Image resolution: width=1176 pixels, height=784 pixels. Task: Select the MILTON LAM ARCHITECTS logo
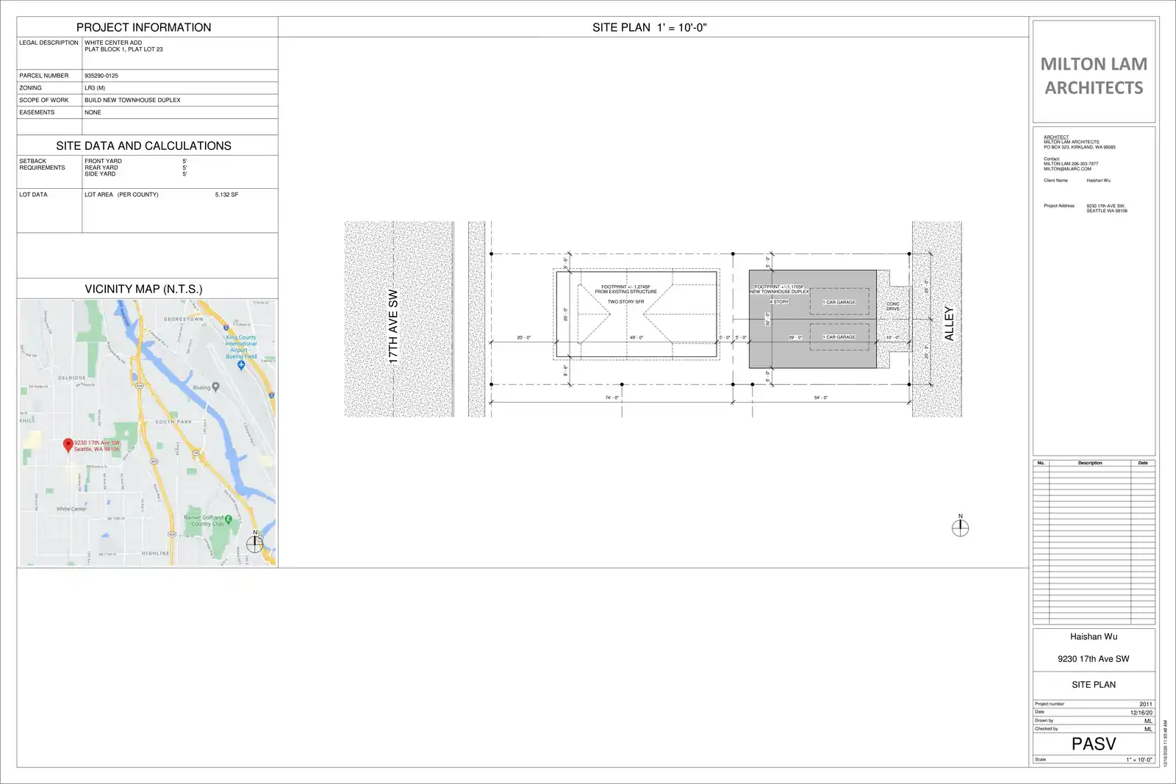pos(1094,76)
